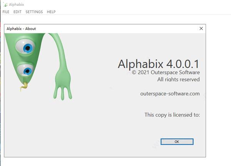Open the SETTINGS menu

pyautogui.click(x=34, y=12)
